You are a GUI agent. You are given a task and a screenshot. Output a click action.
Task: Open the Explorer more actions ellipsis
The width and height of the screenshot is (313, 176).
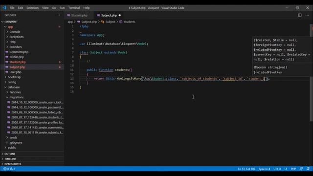pos(58,15)
